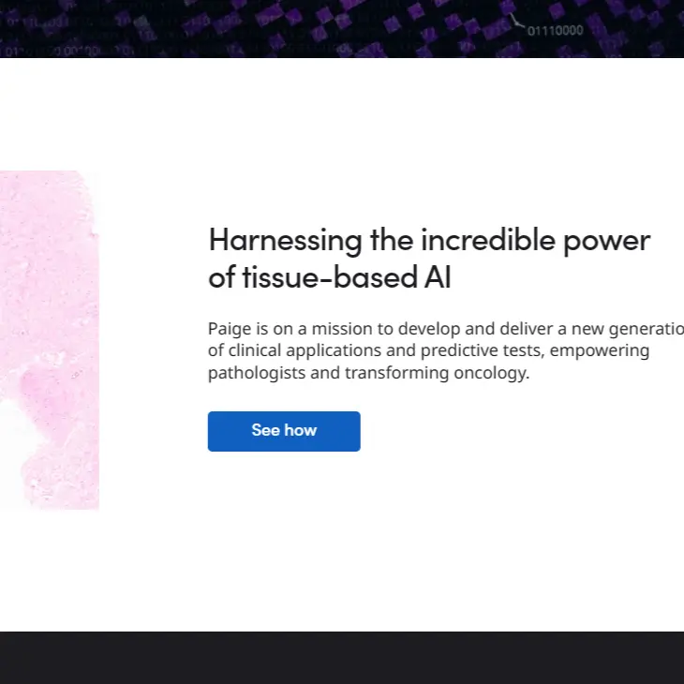Click the purple binary pattern banner

(x=281, y=28)
